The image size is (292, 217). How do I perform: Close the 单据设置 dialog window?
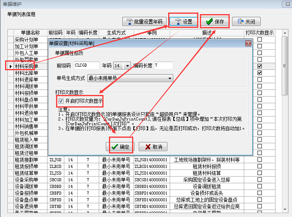248,43
